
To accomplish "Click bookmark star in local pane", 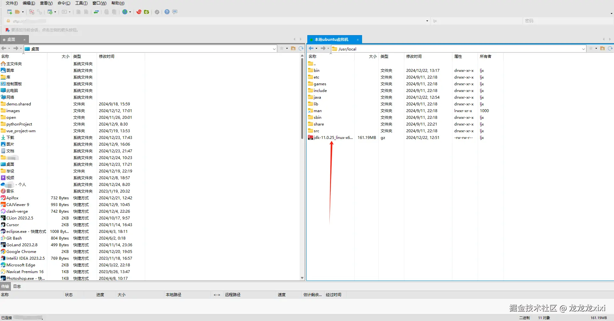I will pos(282,49).
